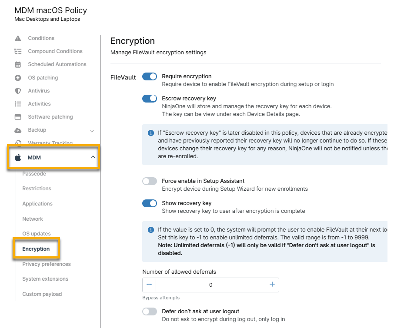Click the Compound Conditions list icon

[18, 51]
